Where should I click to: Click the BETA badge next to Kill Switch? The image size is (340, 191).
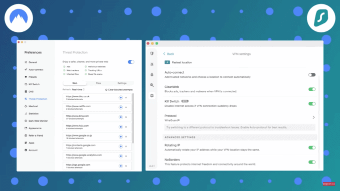coord(185,101)
